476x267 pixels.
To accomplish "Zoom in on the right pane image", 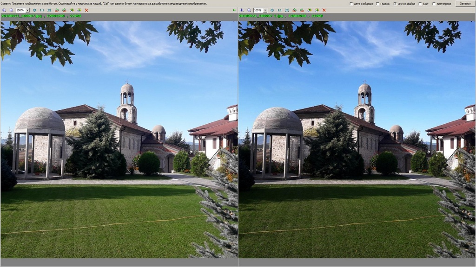I will click(x=242, y=10).
